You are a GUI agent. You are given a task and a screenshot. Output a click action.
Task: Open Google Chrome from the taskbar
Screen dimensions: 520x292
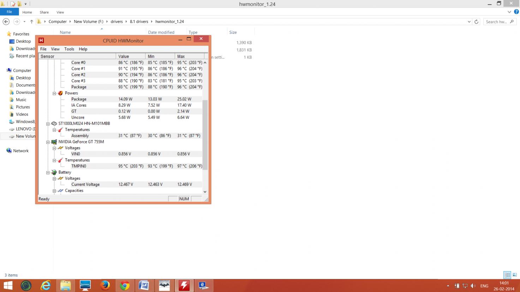tap(124, 285)
